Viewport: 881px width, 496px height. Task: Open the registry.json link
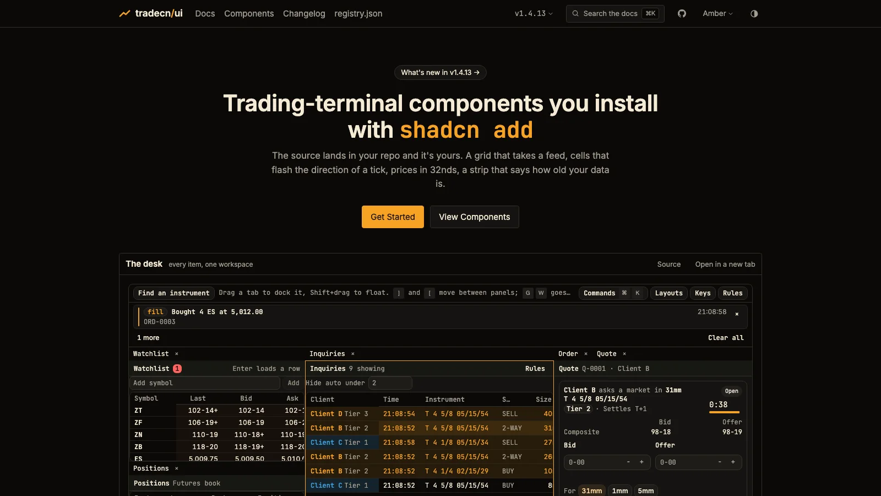click(x=358, y=13)
